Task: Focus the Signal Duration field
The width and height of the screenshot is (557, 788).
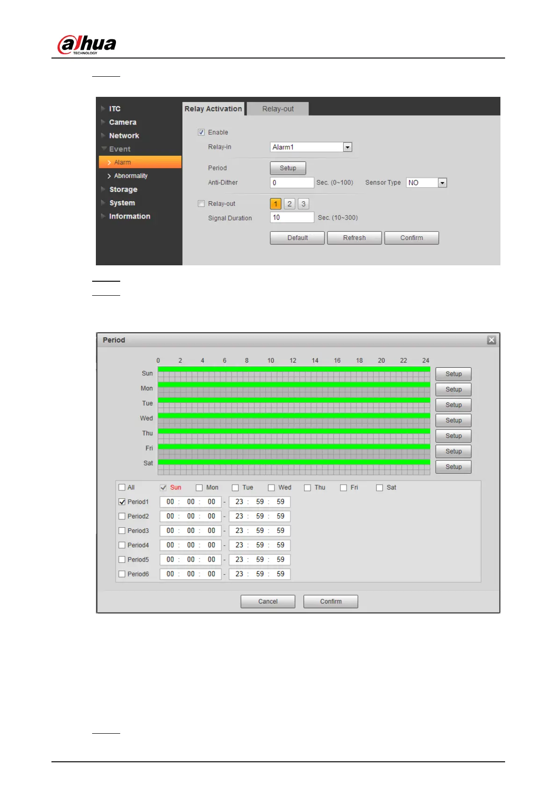Action: coord(292,217)
